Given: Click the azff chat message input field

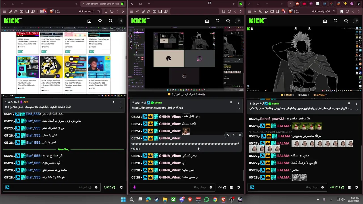Looking at the screenshot, I should pyautogui.click(x=51, y=187).
